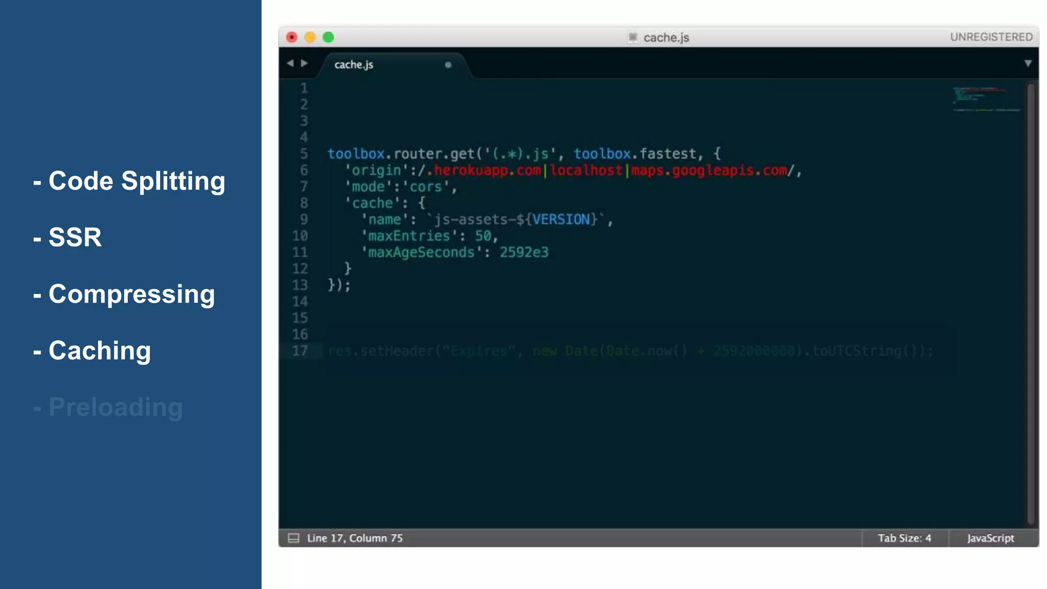
Task: Click 'Code Splitting' in the slide list
Action: point(136,181)
